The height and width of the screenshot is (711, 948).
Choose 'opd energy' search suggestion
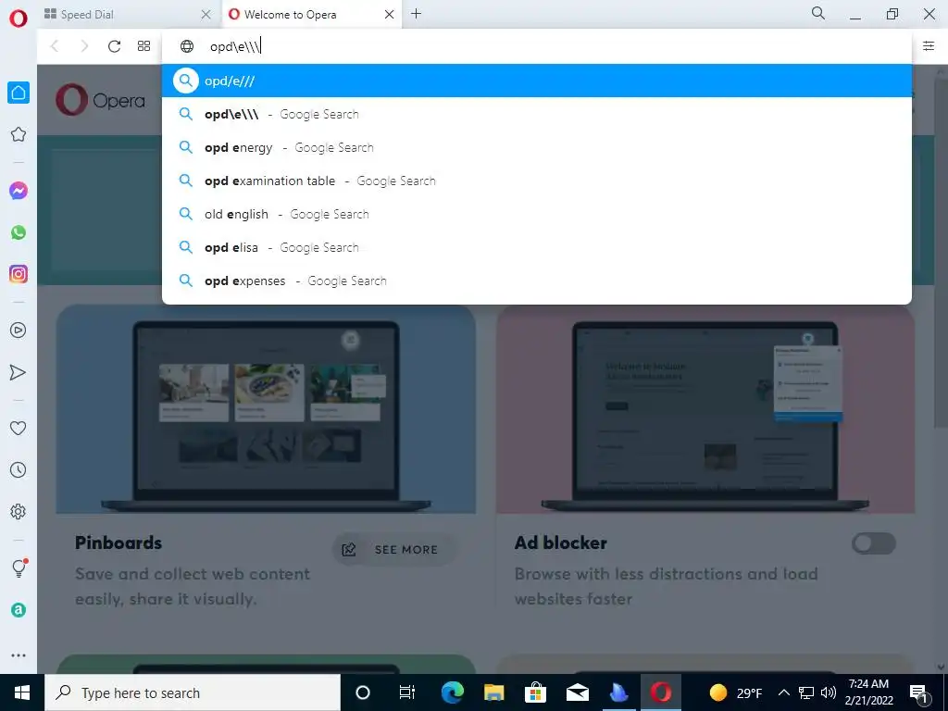tap(537, 147)
